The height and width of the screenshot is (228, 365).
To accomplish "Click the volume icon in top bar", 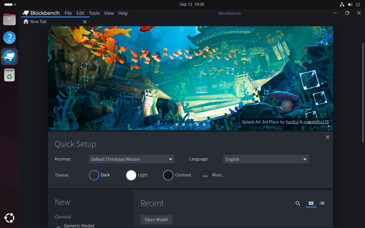I will pos(350,4).
